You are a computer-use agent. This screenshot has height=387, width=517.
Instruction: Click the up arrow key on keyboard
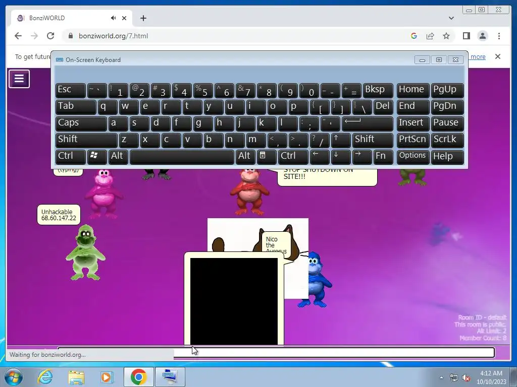pyautogui.click(x=341, y=140)
